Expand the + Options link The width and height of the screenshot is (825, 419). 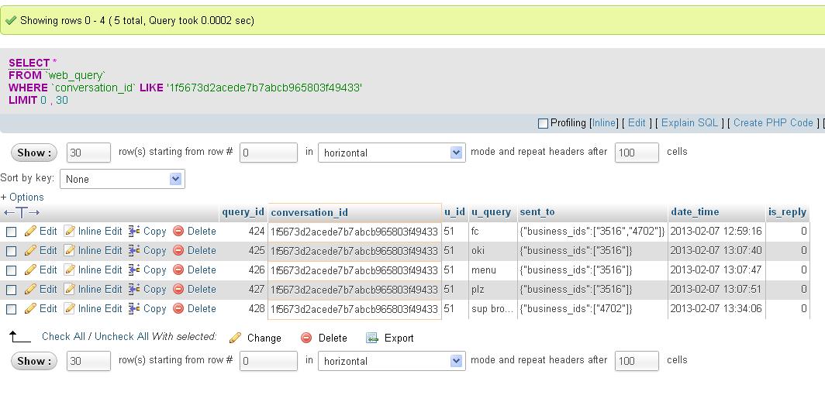tap(22, 197)
